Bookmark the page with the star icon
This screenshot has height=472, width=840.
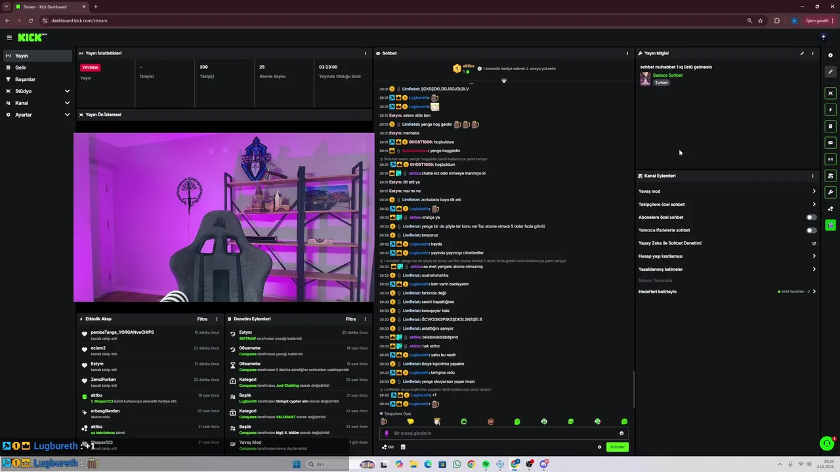[x=761, y=20]
